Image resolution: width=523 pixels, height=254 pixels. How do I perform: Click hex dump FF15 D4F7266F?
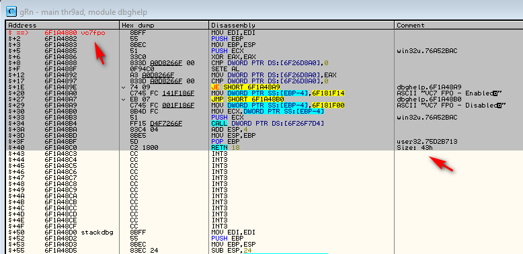pos(156,124)
